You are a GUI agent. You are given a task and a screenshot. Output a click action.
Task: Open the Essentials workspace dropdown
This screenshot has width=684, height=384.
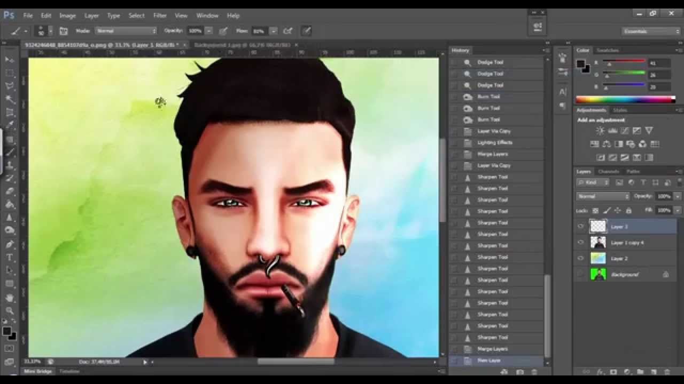[651, 31]
